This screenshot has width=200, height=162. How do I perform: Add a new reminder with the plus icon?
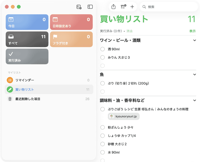132,7
